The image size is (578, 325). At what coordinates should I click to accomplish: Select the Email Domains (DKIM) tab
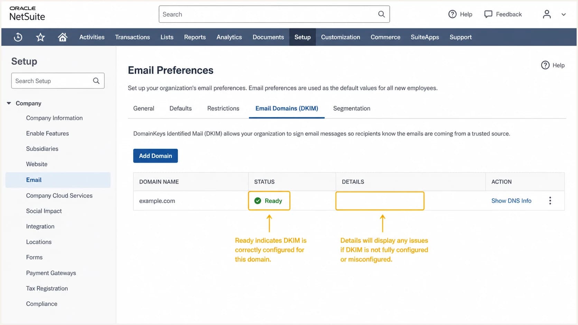287,108
